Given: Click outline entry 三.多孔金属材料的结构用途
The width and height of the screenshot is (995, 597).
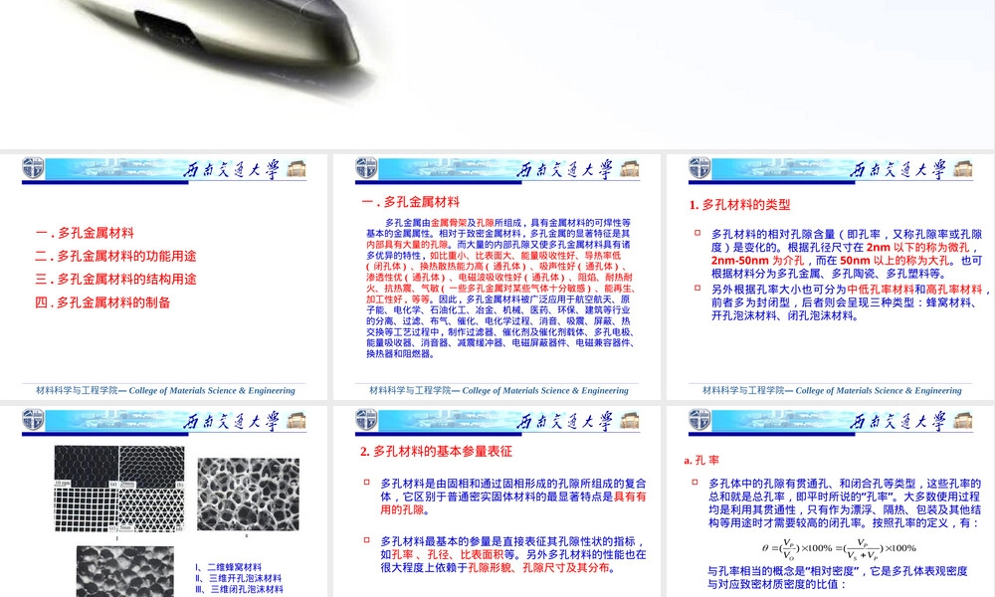Looking at the screenshot, I should 115,280.
